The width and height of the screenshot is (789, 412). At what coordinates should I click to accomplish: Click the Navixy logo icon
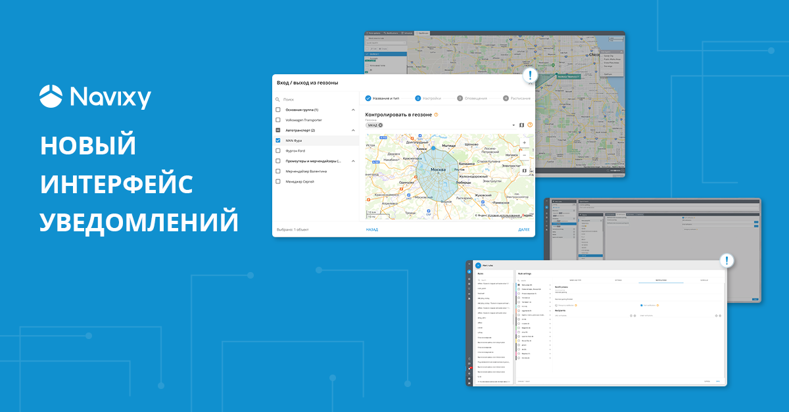[51, 96]
